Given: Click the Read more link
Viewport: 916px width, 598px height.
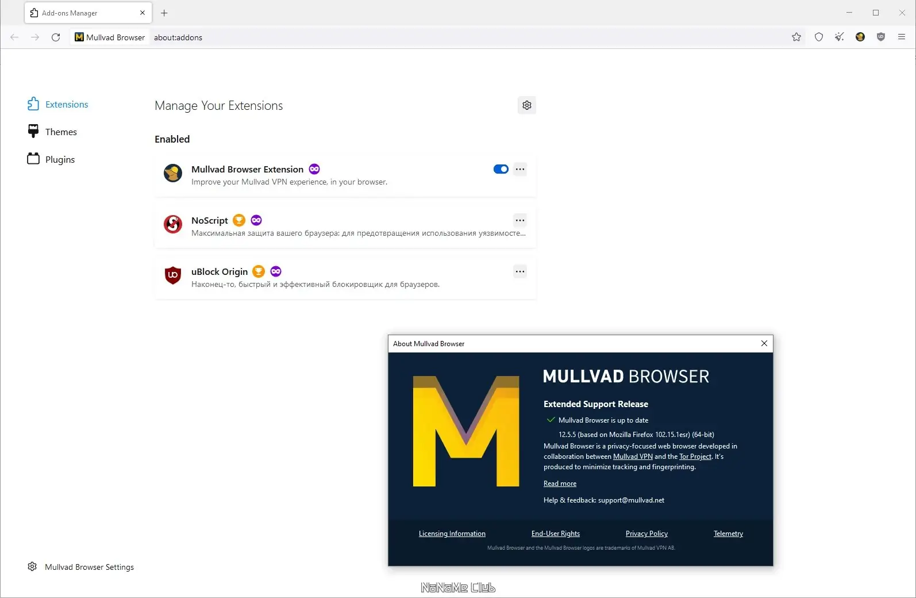Looking at the screenshot, I should 560,484.
